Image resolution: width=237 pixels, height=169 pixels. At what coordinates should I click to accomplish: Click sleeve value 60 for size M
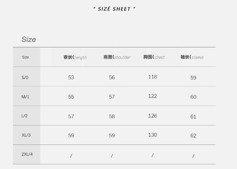193,97
